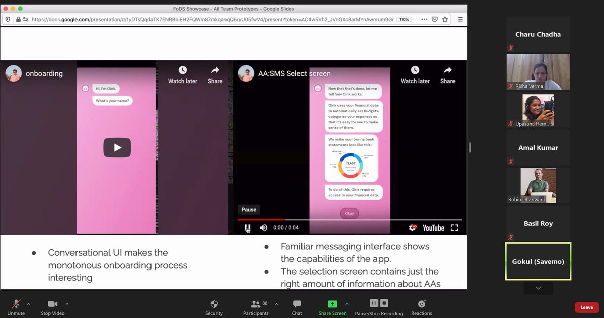This screenshot has width=604, height=318.
Task: Select Richa Verma's video thumbnail
Action: [538, 72]
